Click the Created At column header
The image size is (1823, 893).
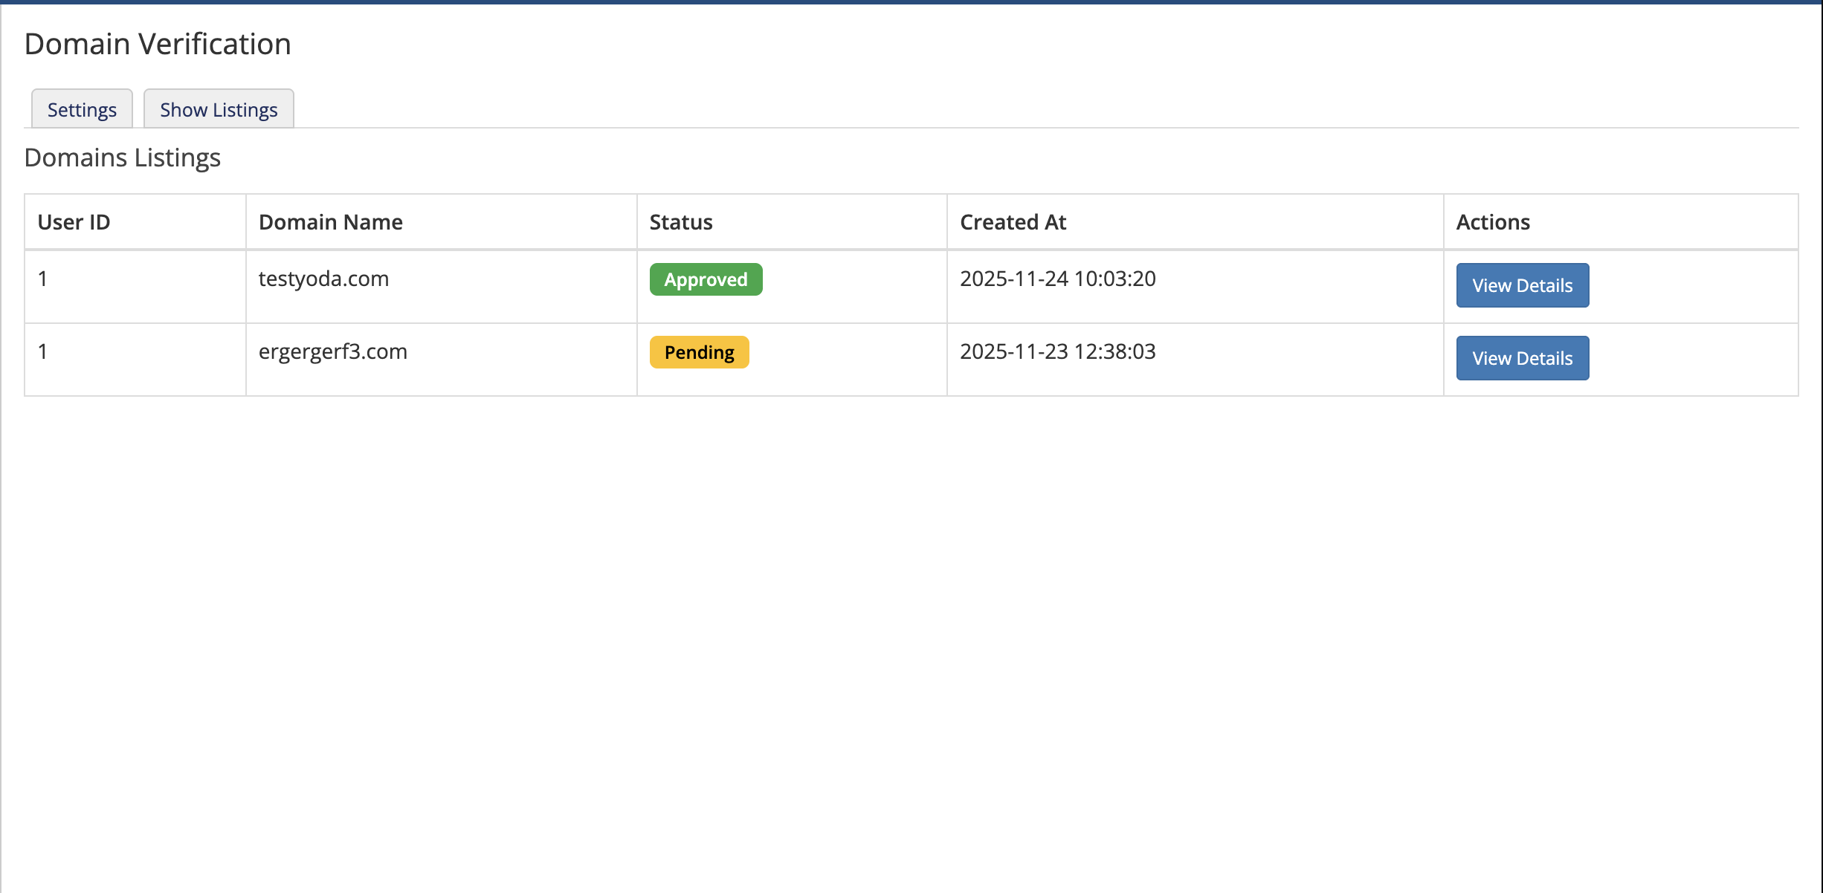(1013, 222)
